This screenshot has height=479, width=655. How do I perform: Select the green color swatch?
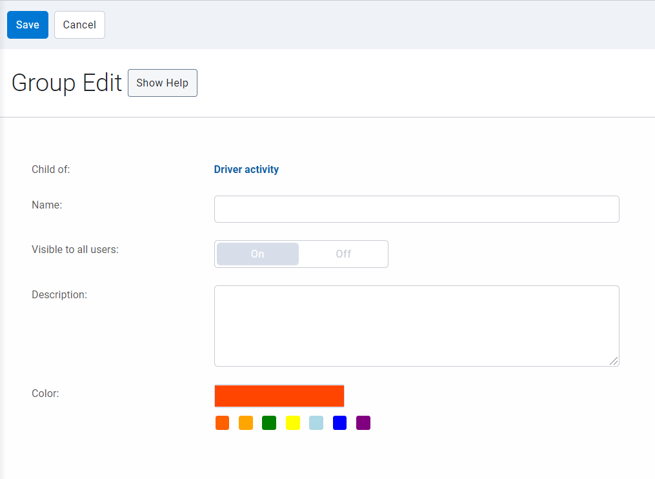(x=269, y=423)
